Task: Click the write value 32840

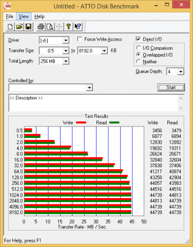Action: click(156, 160)
